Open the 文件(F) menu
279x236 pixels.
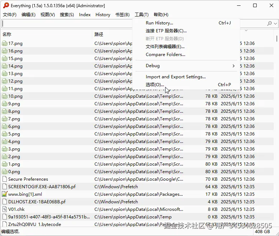(10, 15)
